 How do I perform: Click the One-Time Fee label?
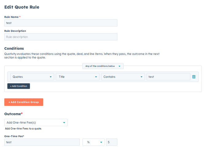click(14, 136)
